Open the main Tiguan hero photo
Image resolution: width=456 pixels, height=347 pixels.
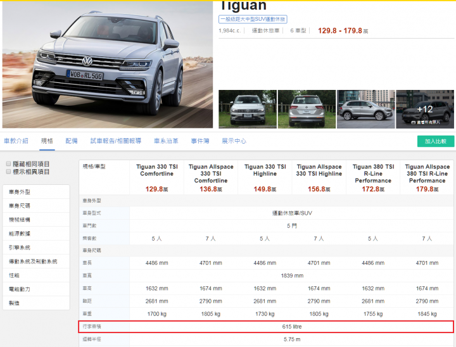(108, 65)
